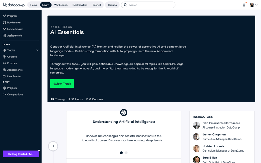This screenshot has height=163, width=261.
Task: Open the notifications bell
Action: pyautogui.click(x=244, y=5)
